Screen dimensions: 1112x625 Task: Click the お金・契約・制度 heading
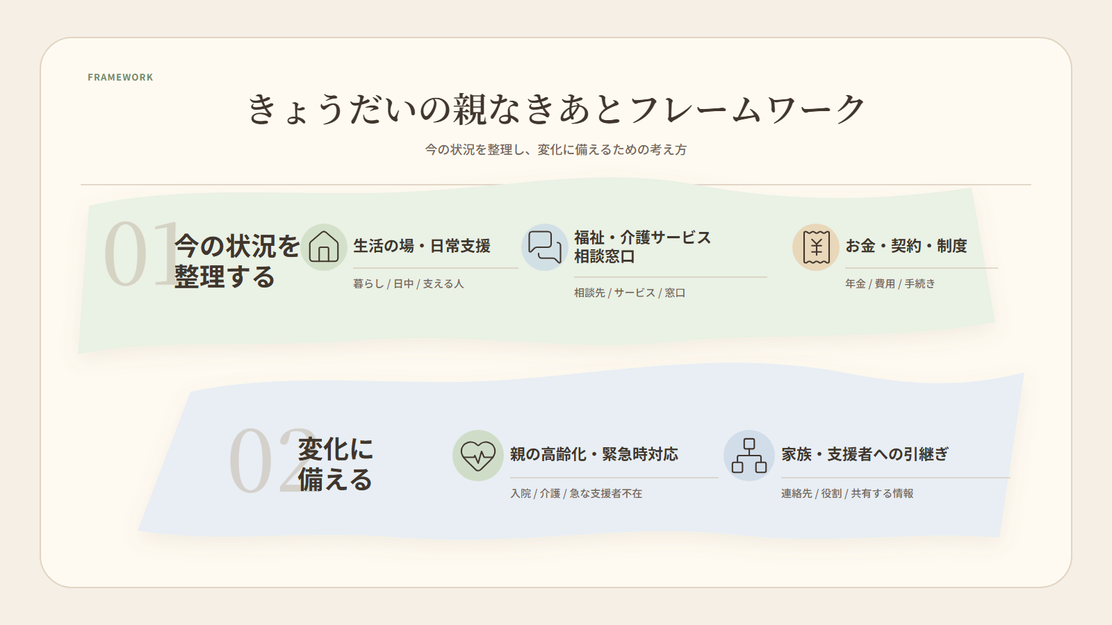click(906, 246)
